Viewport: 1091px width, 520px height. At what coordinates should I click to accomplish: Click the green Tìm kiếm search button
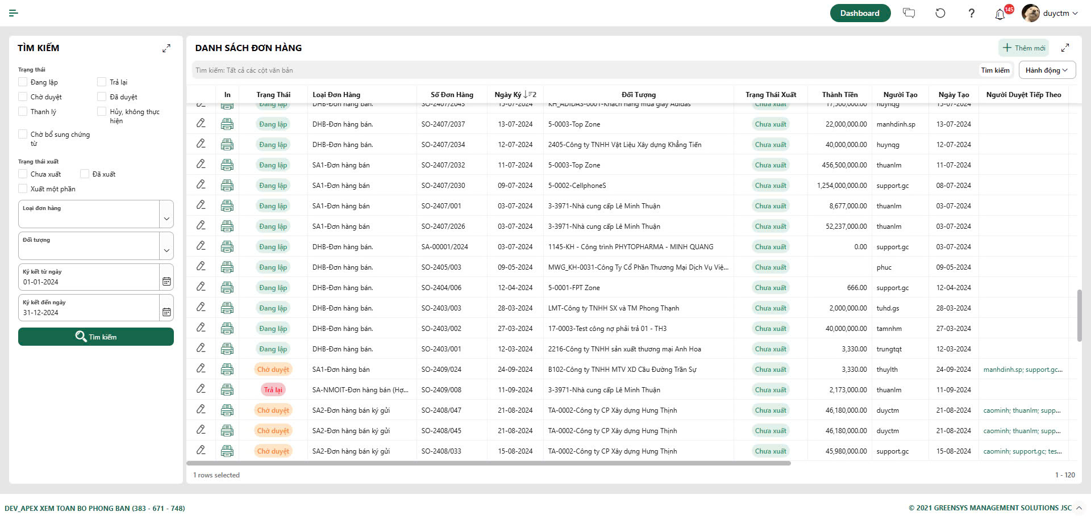click(x=96, y=337)
